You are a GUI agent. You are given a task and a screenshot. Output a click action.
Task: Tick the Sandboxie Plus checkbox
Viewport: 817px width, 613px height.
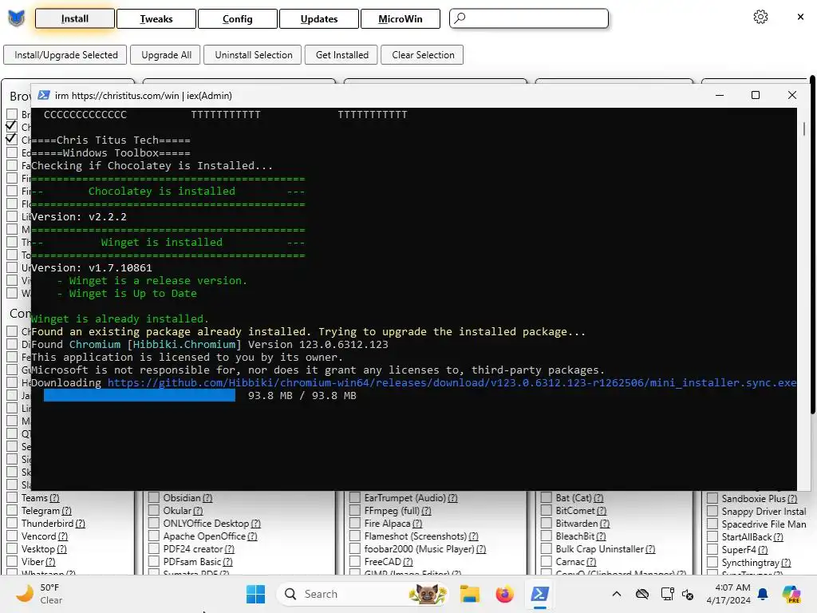pyautogui.click(x=712, y=498)
